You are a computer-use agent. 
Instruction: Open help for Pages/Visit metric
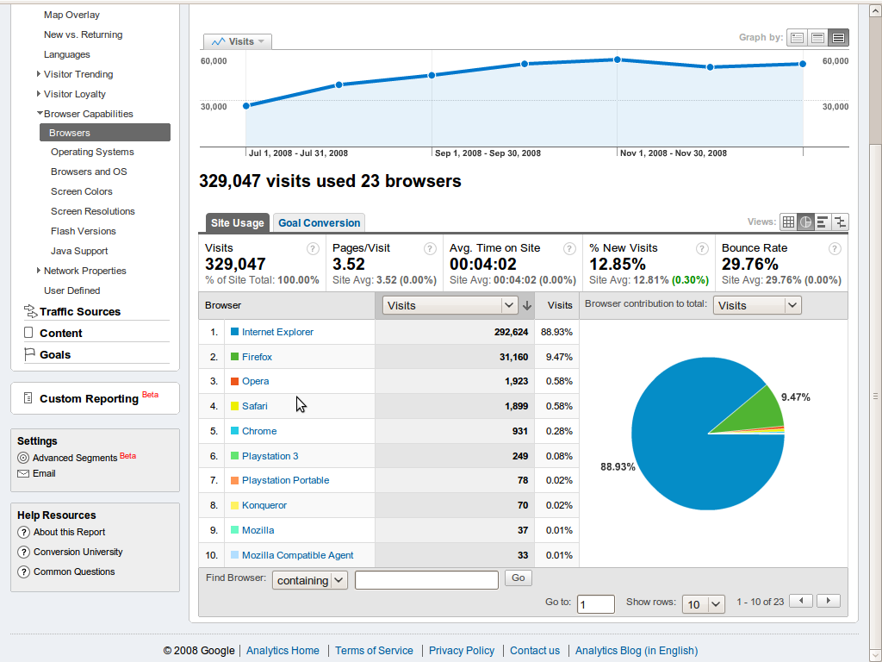coord(430,249)
